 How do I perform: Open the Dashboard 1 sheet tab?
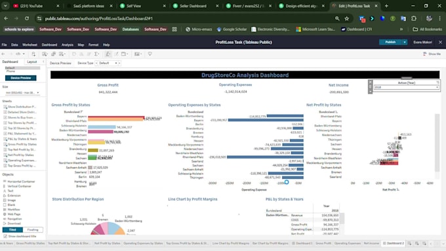point(302,243)
